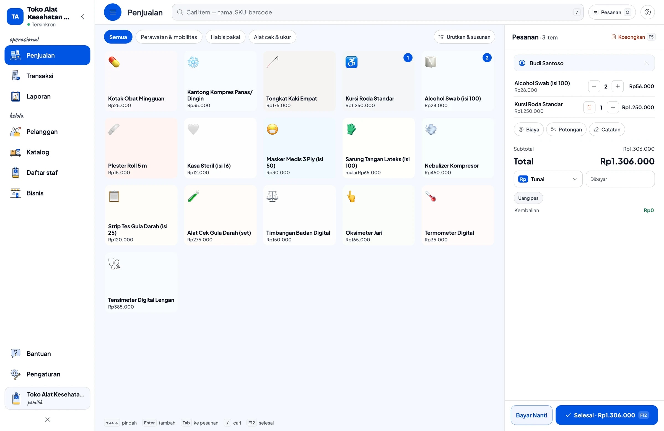Add Tongkat Kaki Empat to order
The image size is (664, 431).
[299, 81]
